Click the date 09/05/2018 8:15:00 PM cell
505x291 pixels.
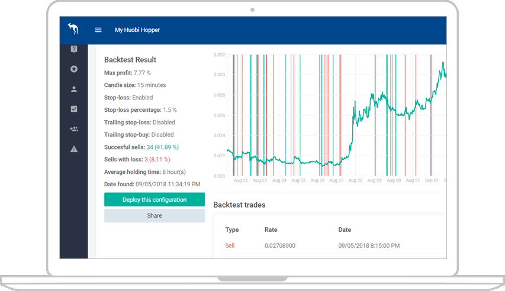[369, 245]
